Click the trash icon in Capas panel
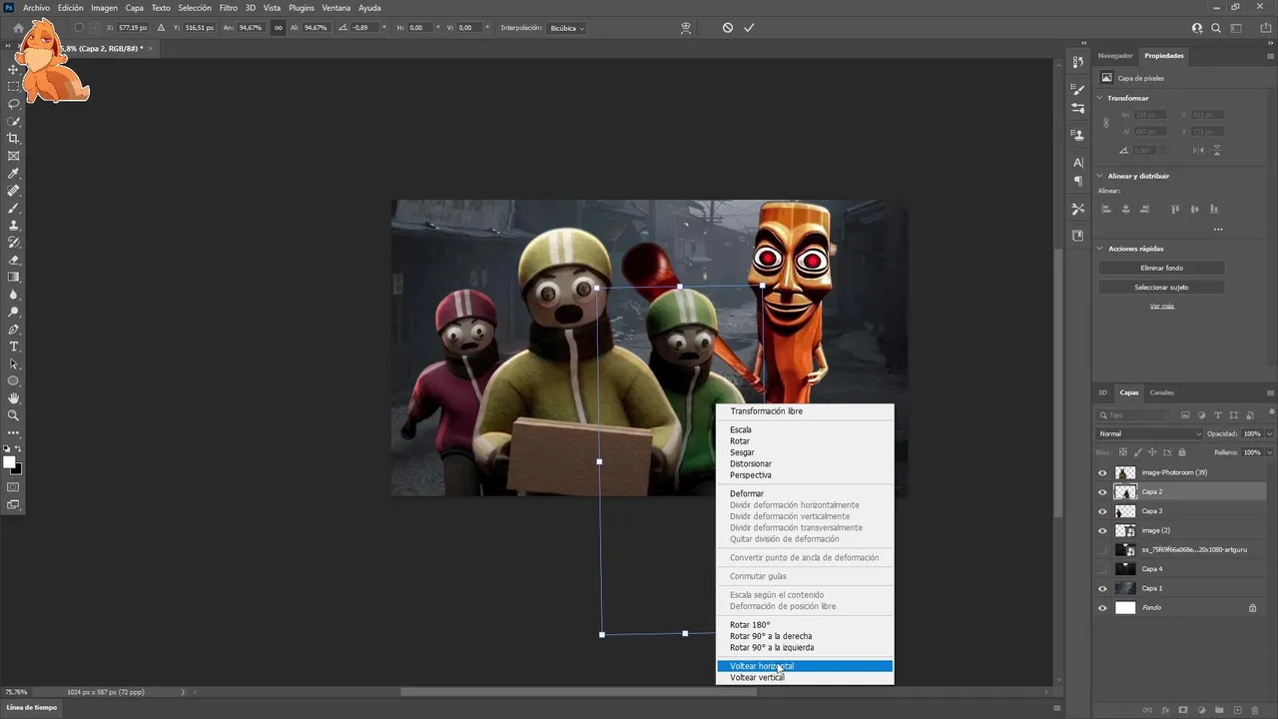Screen dimensions: 1278x719 (1256, 710)
